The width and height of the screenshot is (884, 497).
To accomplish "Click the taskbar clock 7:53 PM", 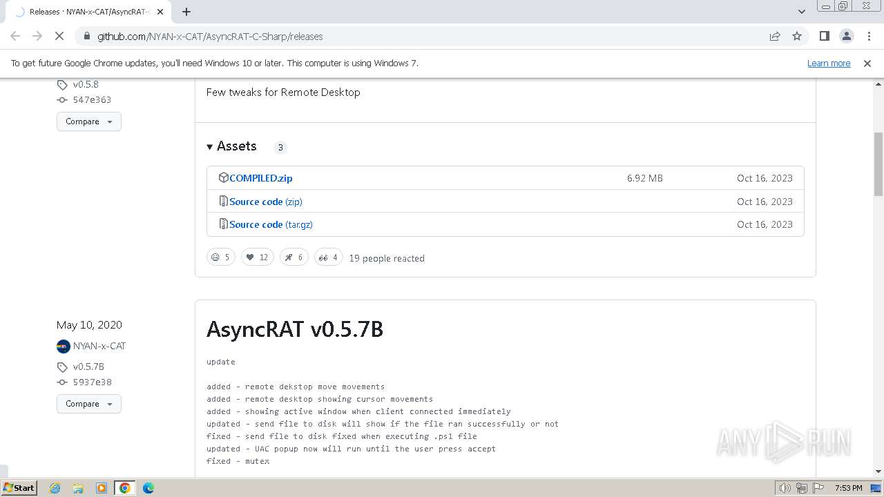I will pyautogui.click(x=848, y=488).
